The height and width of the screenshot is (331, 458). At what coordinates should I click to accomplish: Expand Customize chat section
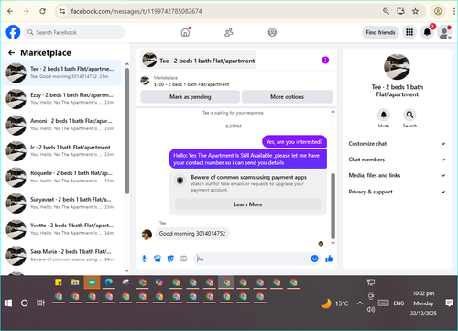(x=397, y=144)
